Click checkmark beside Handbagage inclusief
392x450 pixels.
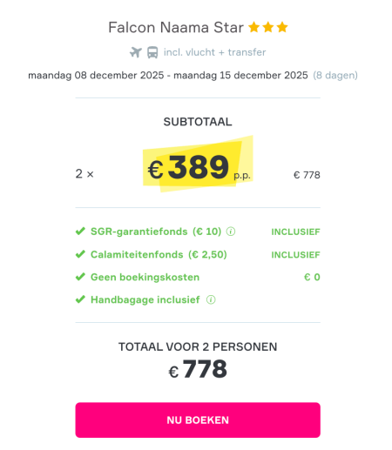click(x=80, y=299)
